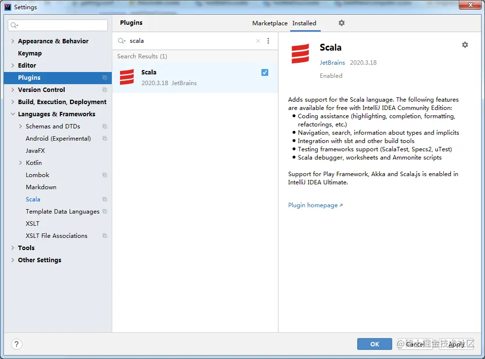The image size is (485, 359).
Task: Open Template Data Languages settings
Action: pyautogui.click(x=63, y=212)
